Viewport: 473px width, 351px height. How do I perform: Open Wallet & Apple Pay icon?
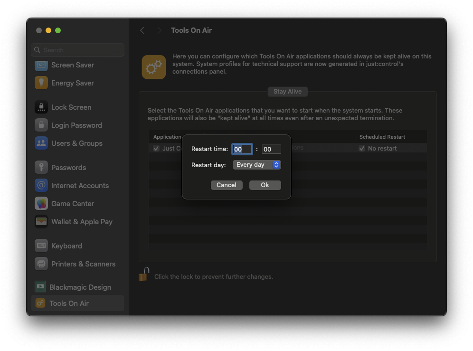[x=41, y=222]
